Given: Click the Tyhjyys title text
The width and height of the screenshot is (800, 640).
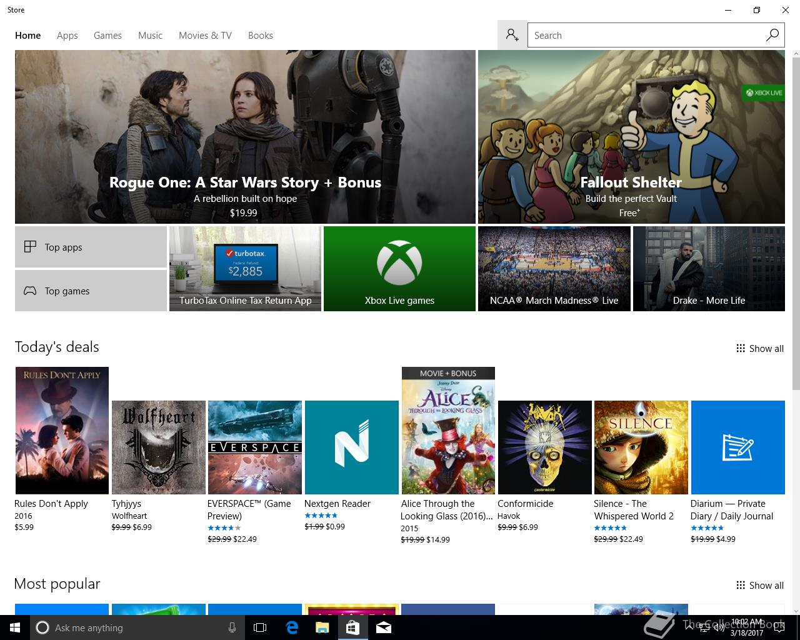Looking at the screenshot, I should tap(127, 504).
